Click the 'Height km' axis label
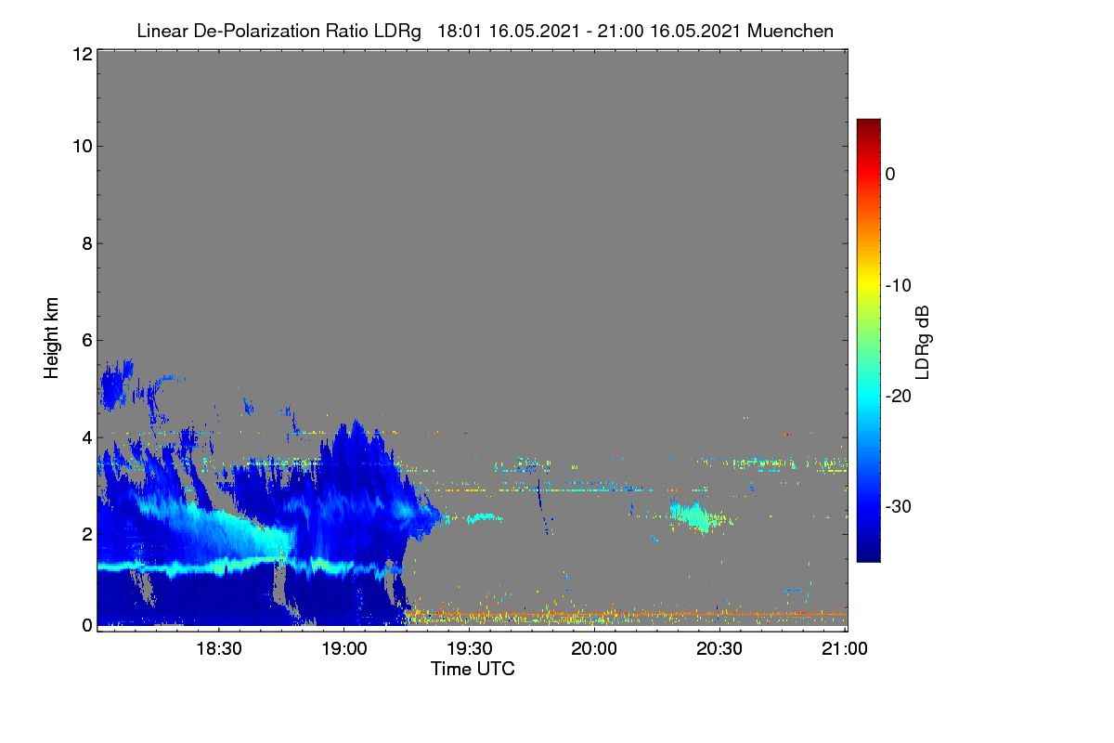 coord(51,338)
